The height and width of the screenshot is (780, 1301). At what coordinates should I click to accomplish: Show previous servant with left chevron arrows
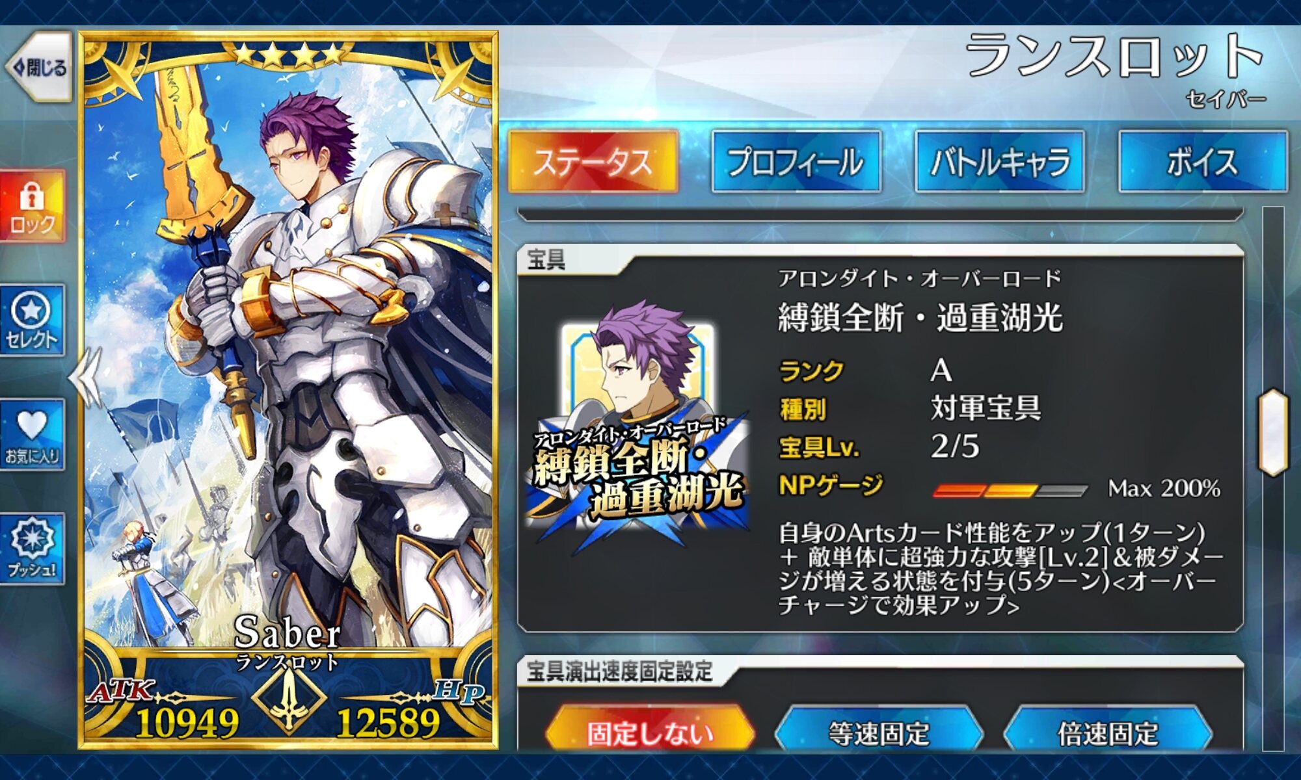coord(86,378)
